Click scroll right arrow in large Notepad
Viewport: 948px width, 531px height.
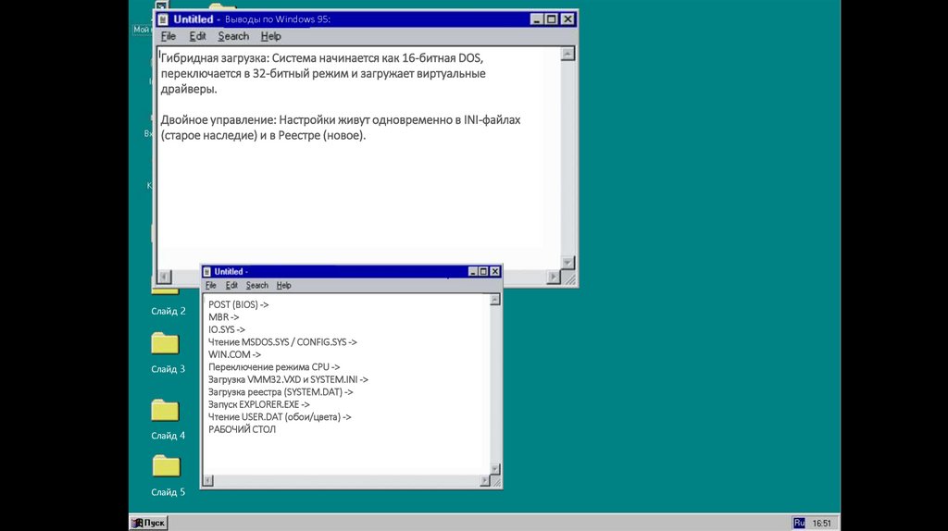554,277
